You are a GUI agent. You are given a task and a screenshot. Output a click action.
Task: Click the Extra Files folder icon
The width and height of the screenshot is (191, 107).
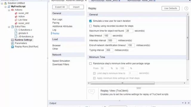tap(13, 27)
